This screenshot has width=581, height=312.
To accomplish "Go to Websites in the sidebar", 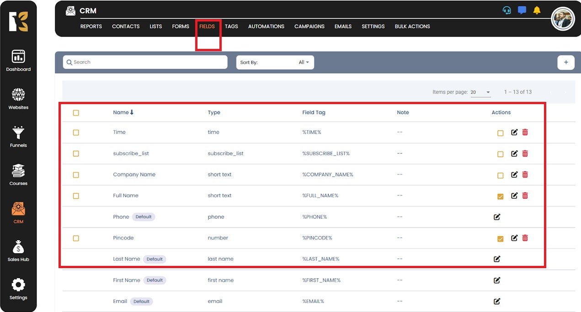I will [18, 99].
